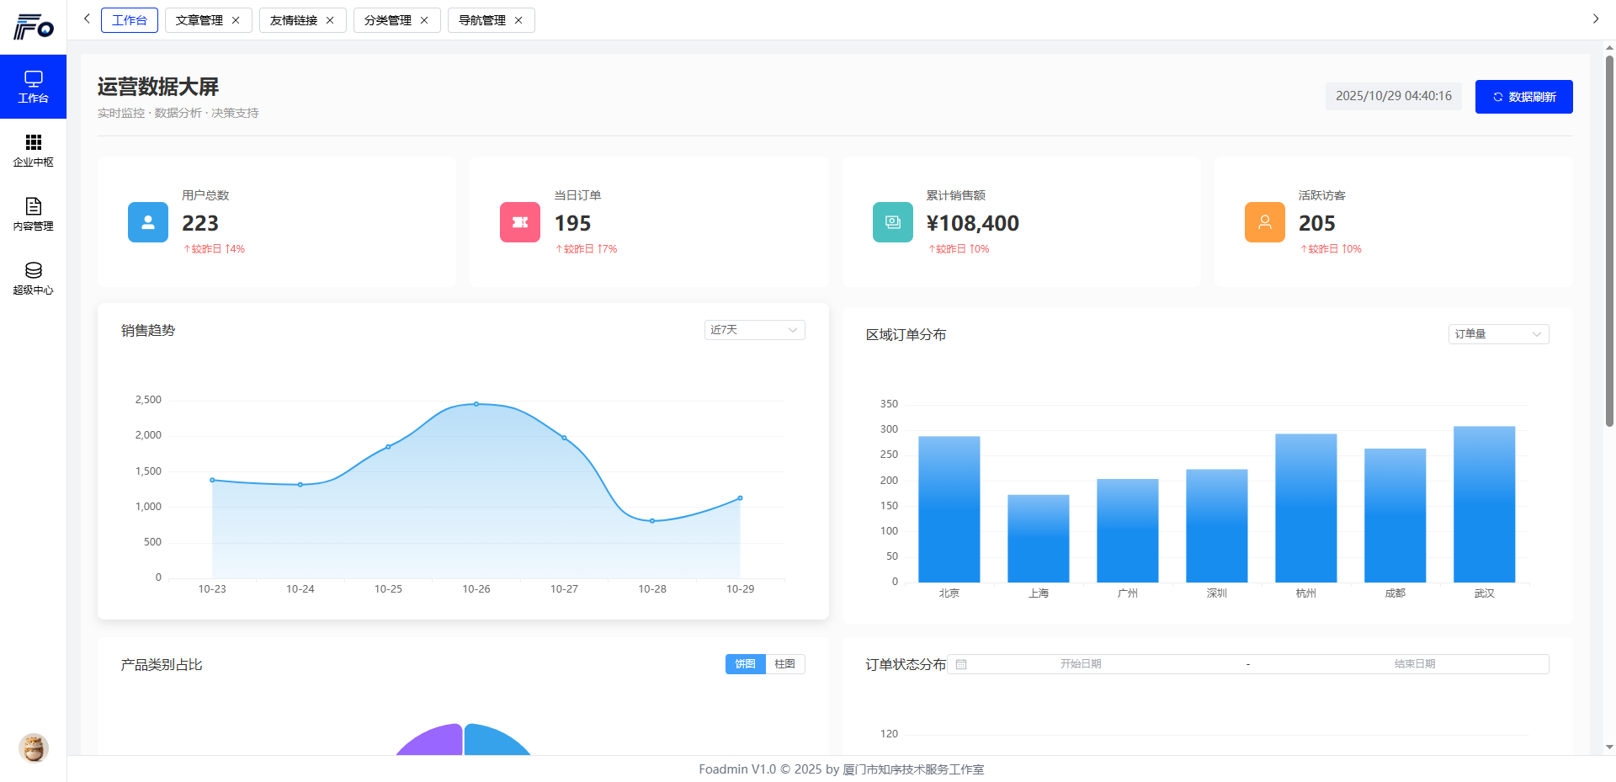Switch chart to 饼图 pie view
1616x782 pixels.
pos(745,664)
